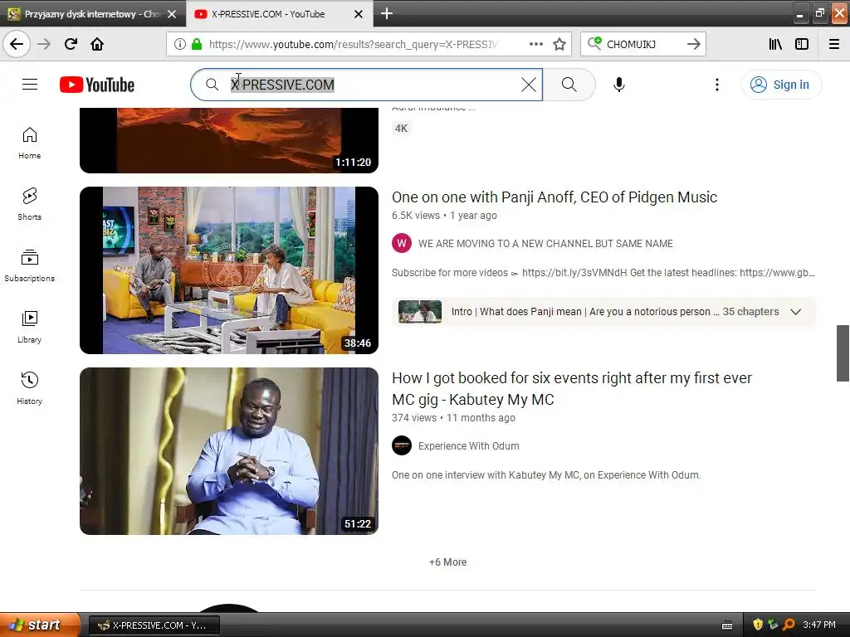Click Sign in button
Viewport: 850px width, 637px height.
780,85
